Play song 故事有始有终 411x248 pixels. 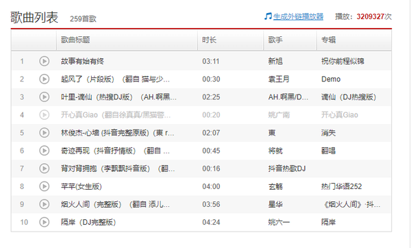pyautogui.click(x=45, y=61)
